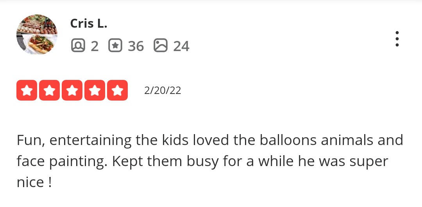
Task: Click the fifth red rating star
Action: coord(117,90)
